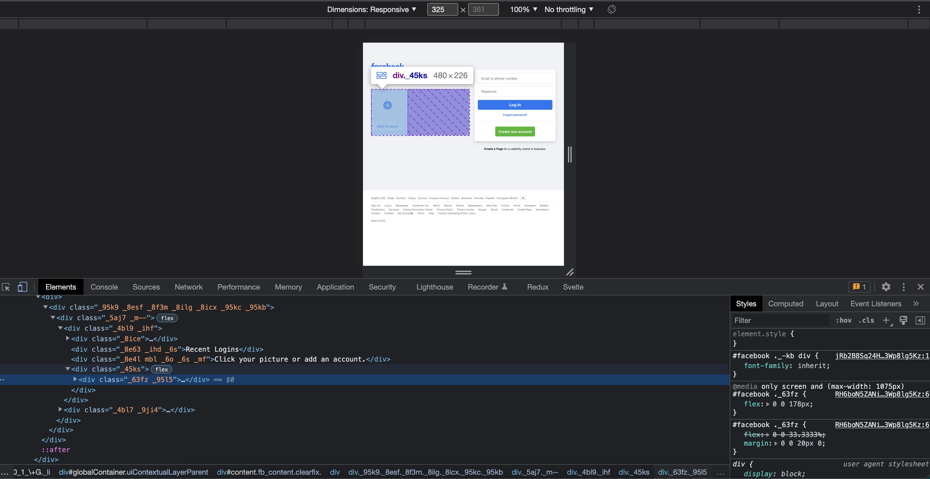Toggle element state with :hov

click(843, 320)
